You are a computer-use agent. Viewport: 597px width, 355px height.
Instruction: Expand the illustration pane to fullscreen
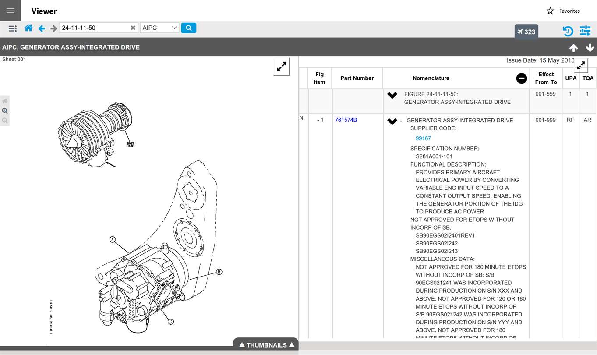pyautogui.click(x=282, y=67)
